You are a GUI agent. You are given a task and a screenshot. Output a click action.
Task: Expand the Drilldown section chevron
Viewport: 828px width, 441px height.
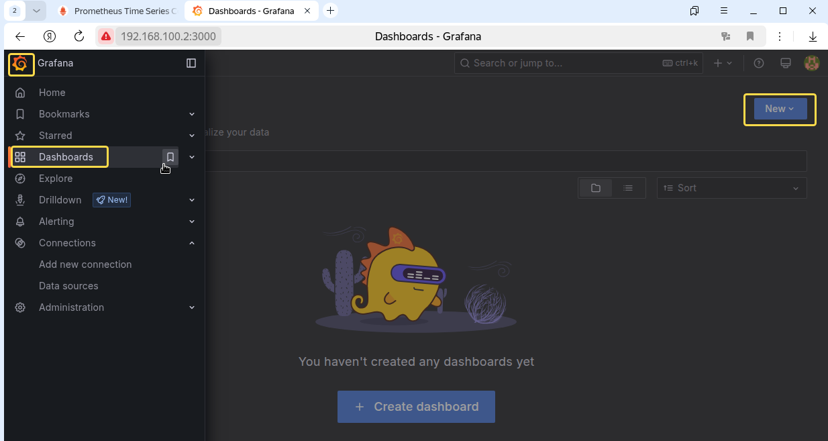pos(192,200)
